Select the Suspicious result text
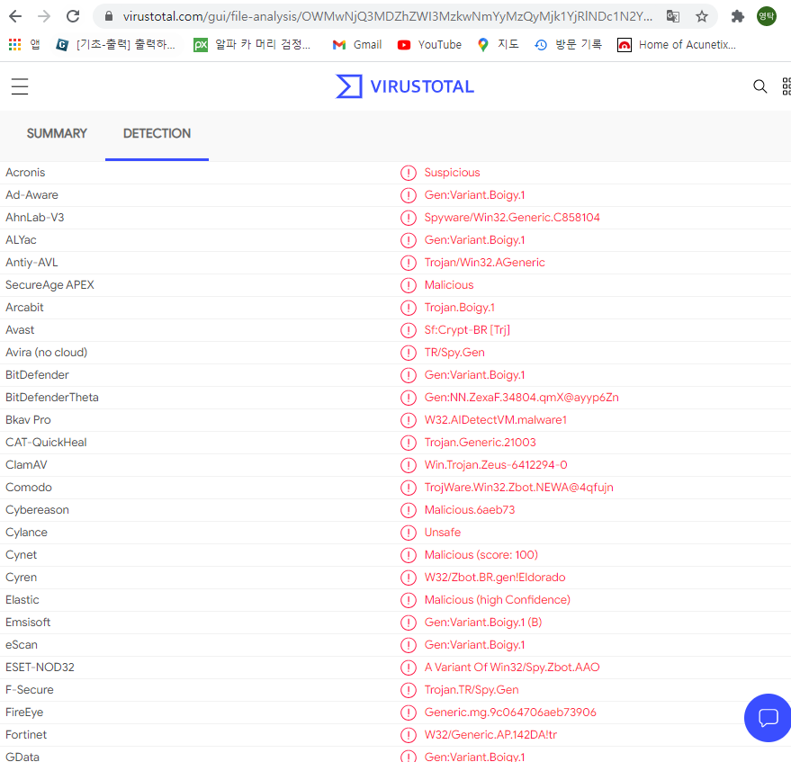 pyautogui.click(x=452, y=173)
